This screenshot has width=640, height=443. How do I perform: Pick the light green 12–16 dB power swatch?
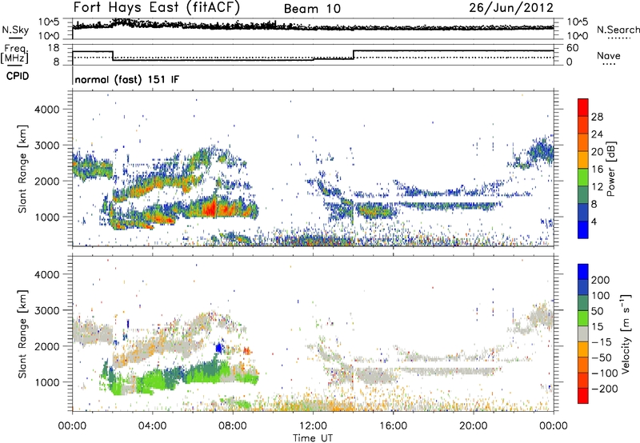[583, 178]
